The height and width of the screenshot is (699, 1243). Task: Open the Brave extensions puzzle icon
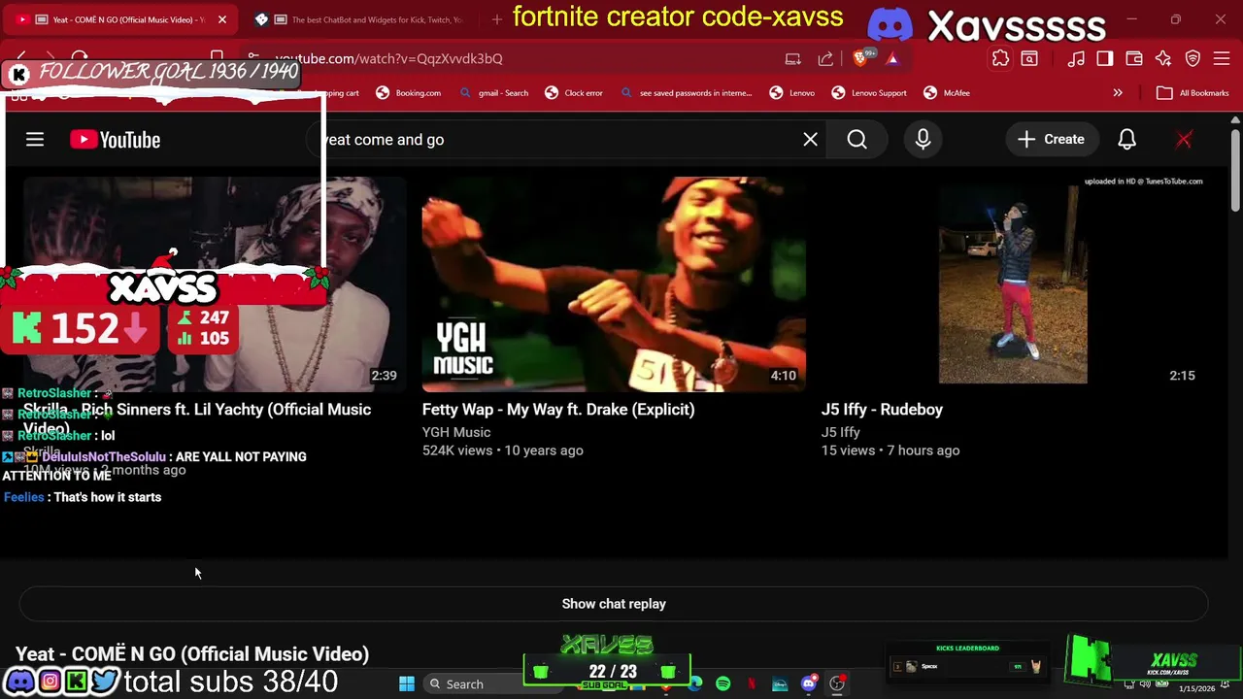coord(1000,59)
